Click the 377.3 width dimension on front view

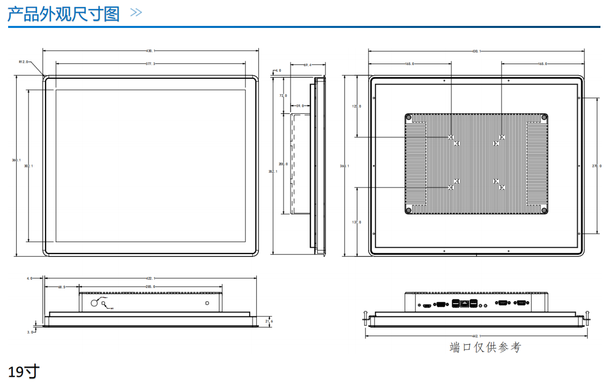coord(150,64)
